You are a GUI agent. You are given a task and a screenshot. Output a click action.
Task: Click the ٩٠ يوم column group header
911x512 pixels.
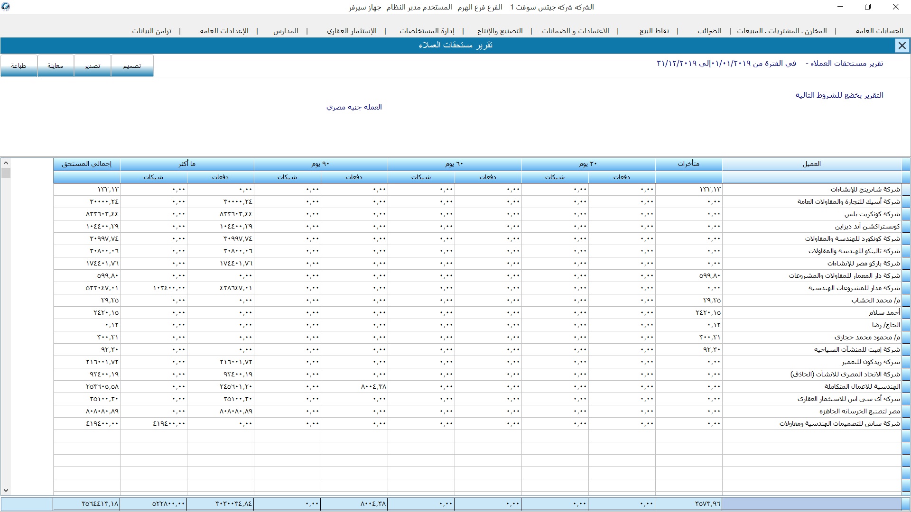pyautogui.click(x=321, y=164)
